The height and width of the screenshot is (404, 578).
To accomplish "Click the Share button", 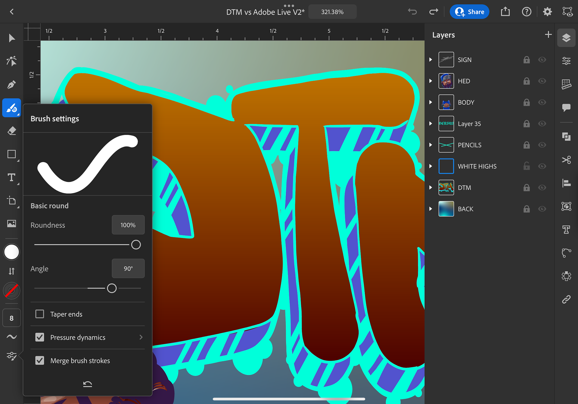I will click(469, 12).
